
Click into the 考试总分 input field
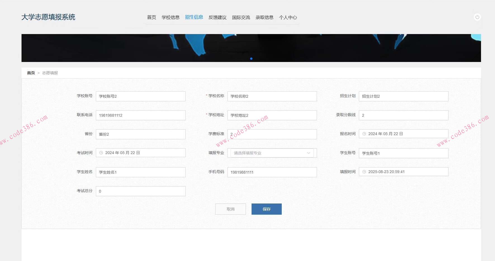pyautogui.click(x=140, y=191)
